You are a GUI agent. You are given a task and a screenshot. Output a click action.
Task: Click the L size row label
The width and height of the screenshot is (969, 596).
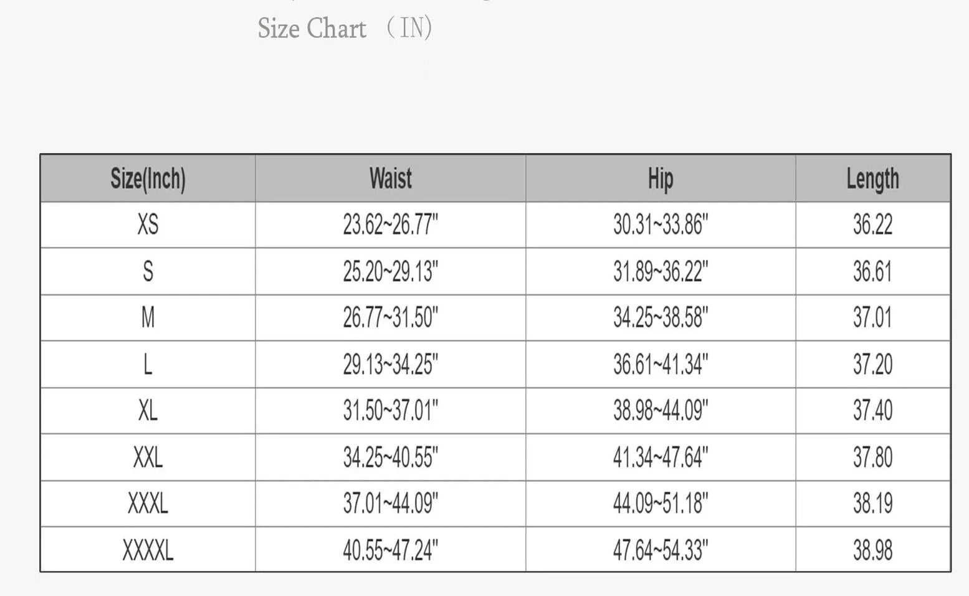148,364
